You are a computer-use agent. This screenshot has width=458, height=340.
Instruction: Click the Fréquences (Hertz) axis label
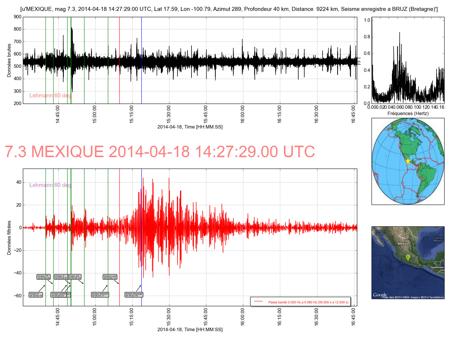tap(408, 113)
